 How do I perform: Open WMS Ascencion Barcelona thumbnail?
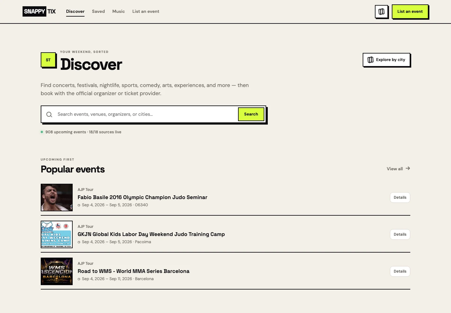(x=57, y=271)
